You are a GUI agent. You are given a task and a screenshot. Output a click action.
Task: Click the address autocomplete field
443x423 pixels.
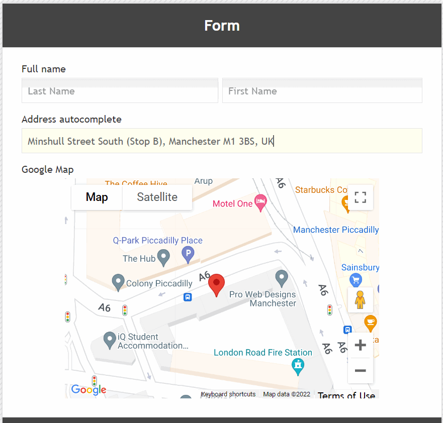pos(221,141)
